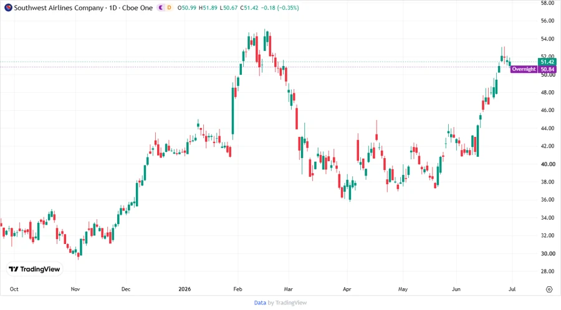Click the purple 50.84 price label
The height and width of the screenshot is (310, 561).
(547, 69)
